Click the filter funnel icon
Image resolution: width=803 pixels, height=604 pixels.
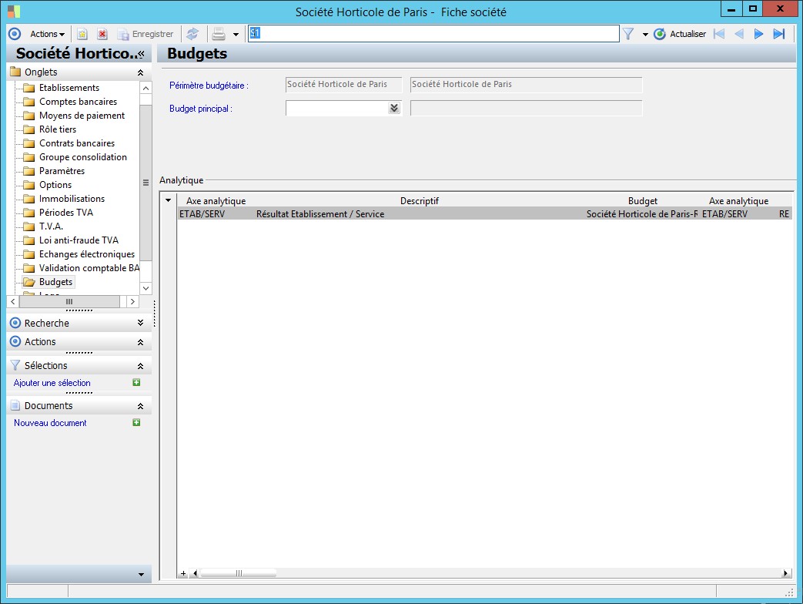coord(628,34)
